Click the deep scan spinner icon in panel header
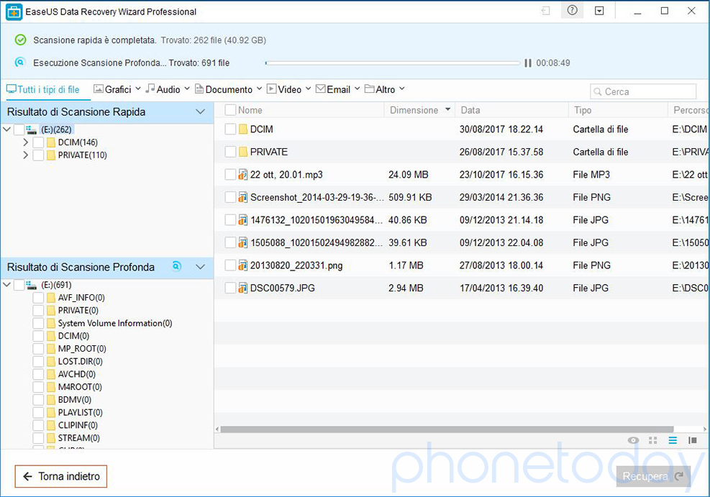710x497 pixels. coord(177,267)
